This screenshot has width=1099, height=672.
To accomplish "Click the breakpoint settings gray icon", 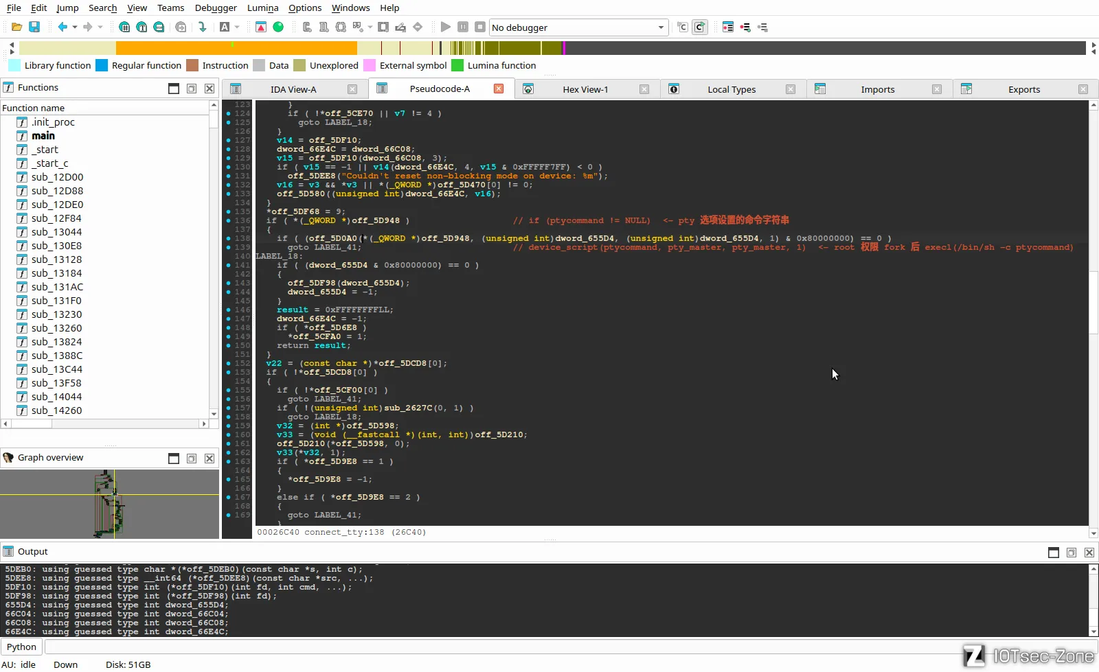I will coord(762,27).
